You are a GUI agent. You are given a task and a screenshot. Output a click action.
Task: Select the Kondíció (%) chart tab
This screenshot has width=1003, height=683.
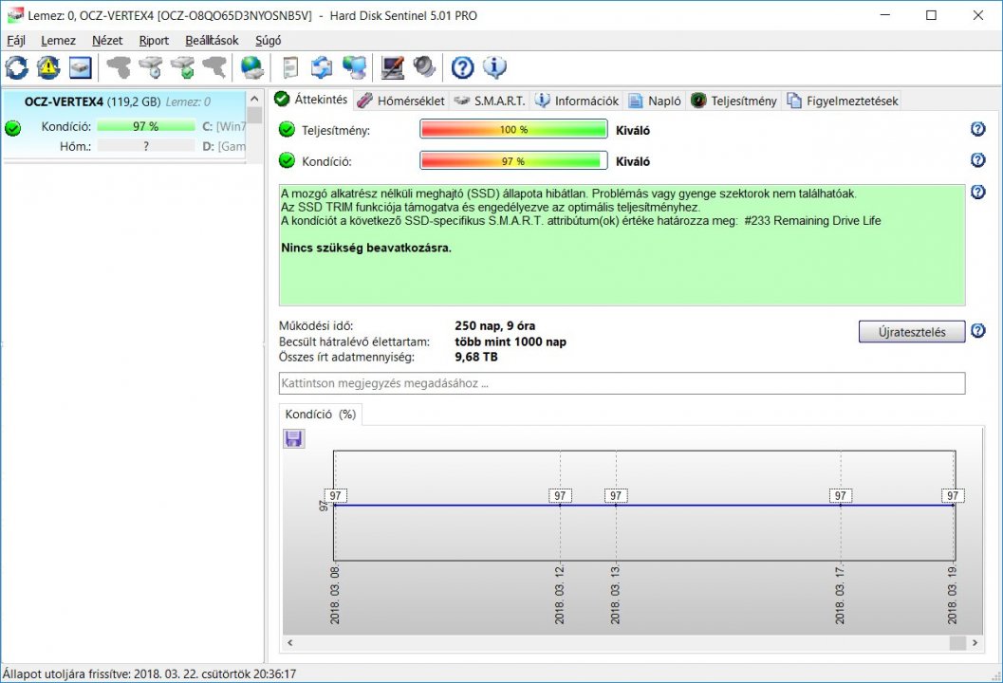(321, 415)
